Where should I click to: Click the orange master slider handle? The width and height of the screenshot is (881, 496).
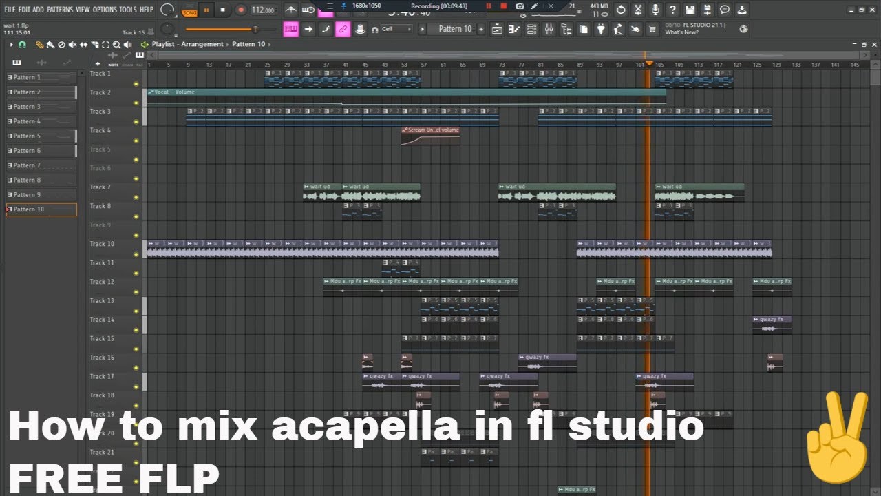255,29
